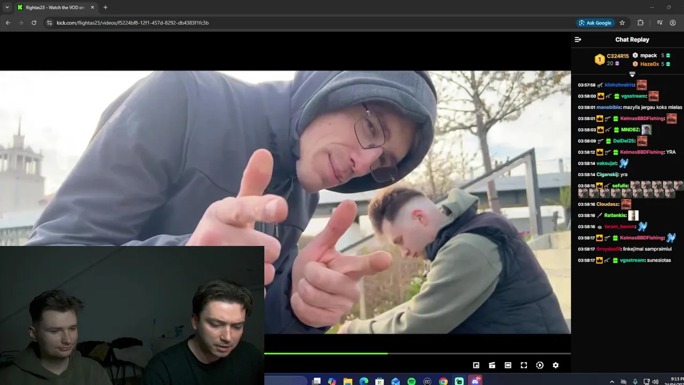Screen dimensions: 684x385
Task: Open klishzhvairis user profile in chat
Action: pos(619,85)
